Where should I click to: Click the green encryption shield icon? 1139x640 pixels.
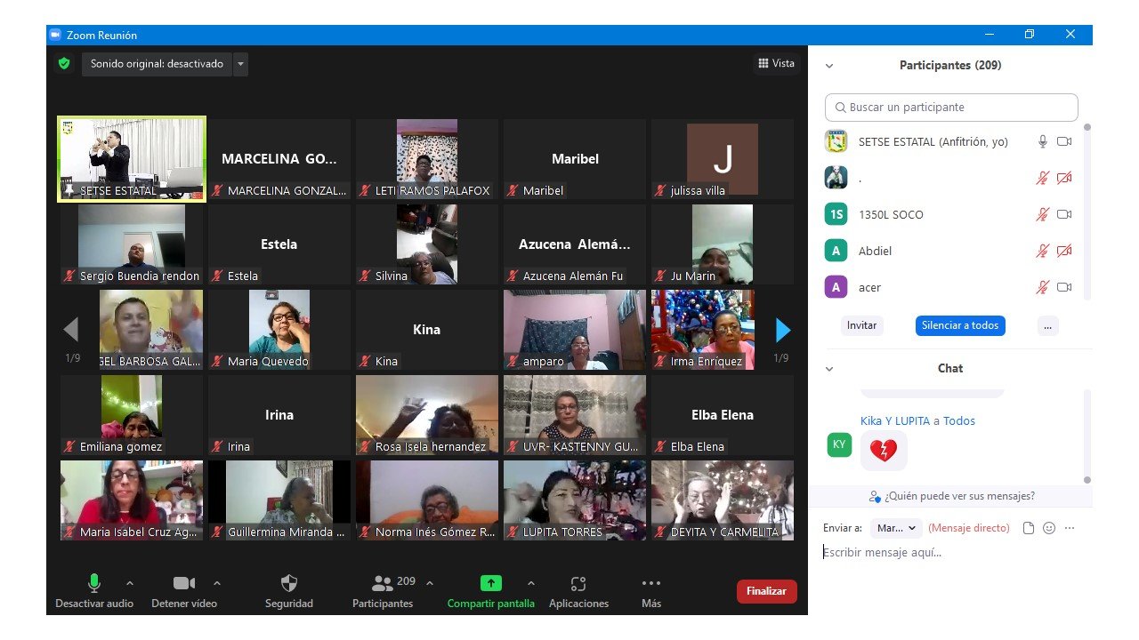pyautogui.click(x=64, y=64)
